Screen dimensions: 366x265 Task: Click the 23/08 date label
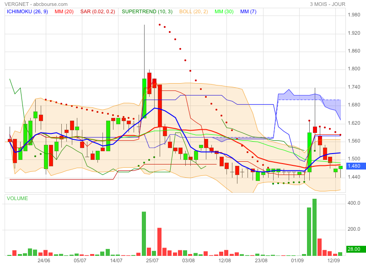point(261,260)
